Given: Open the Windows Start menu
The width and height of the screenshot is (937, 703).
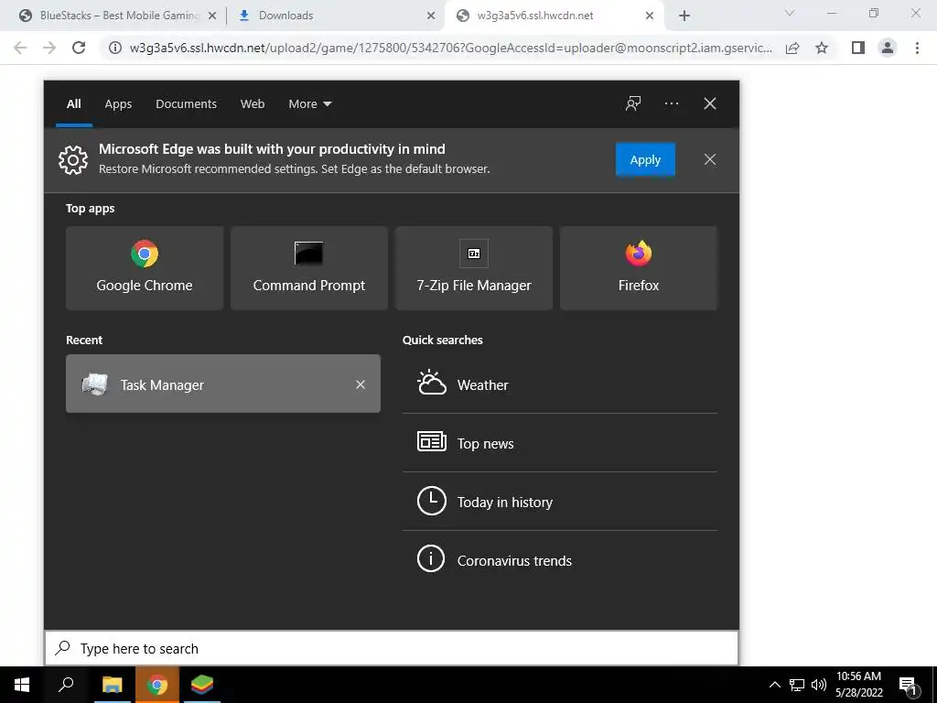Looking at the screenshot, I should pyautogui.click(x=22, y=685).
